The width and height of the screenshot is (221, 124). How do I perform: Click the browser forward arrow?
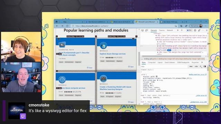62,26
